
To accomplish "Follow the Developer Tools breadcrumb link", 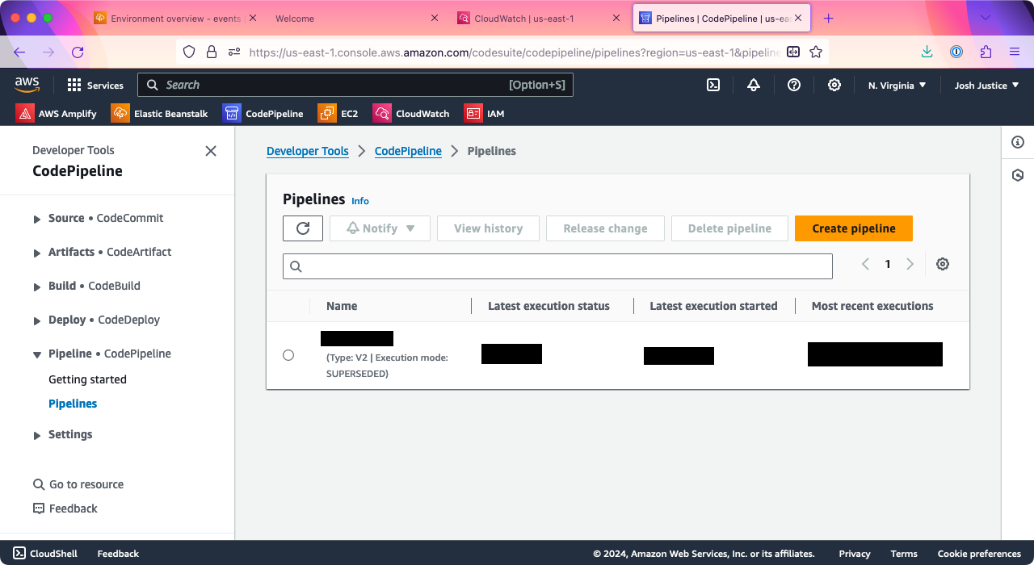I will [x=308, y=151].
